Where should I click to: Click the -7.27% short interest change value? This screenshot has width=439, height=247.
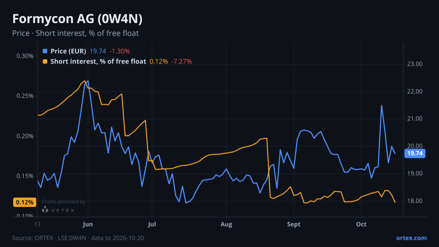(x=181, y=61)
